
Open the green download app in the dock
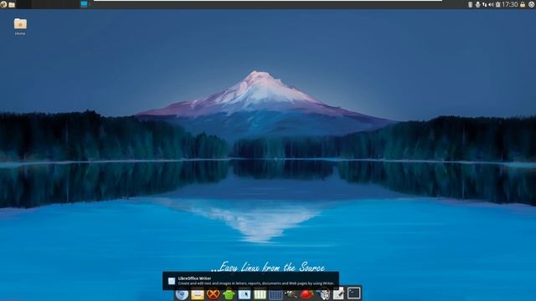tap(229, 293)
